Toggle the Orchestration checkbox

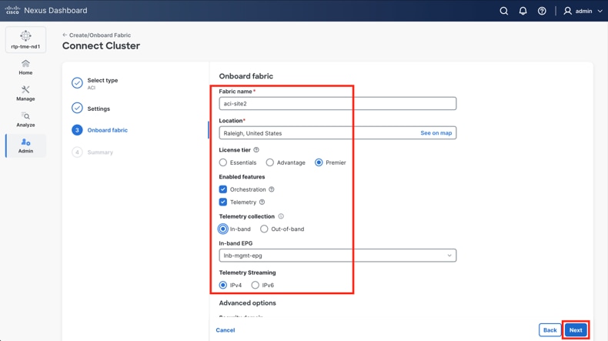(223, 189)
